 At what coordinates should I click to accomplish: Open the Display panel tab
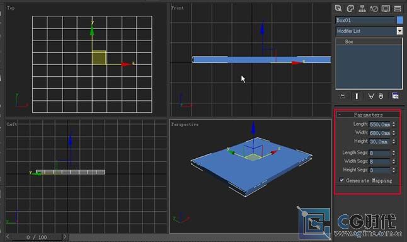[386, 9]
